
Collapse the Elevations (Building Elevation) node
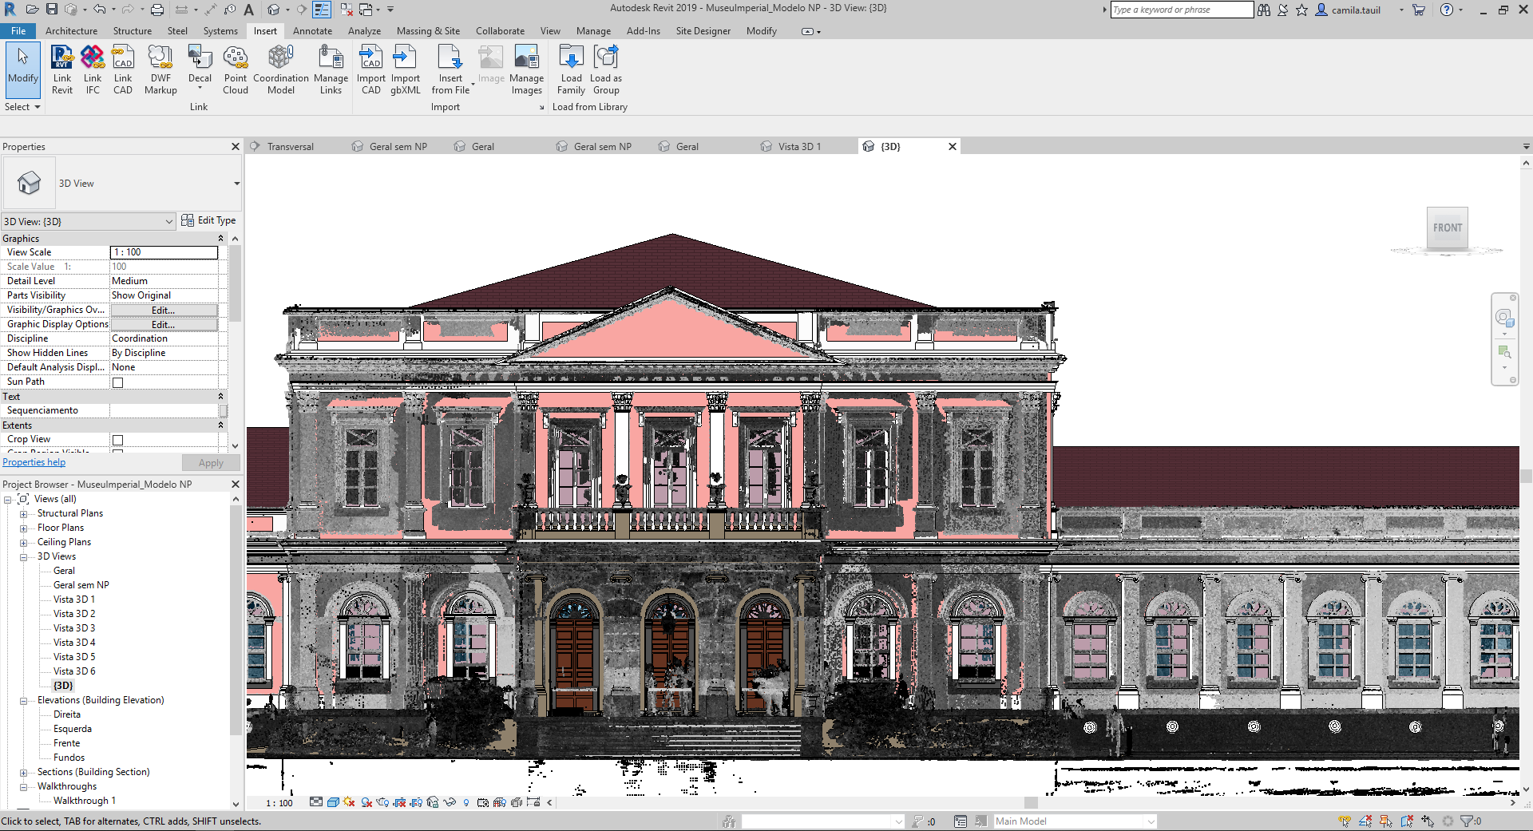(x=24, y=701)
